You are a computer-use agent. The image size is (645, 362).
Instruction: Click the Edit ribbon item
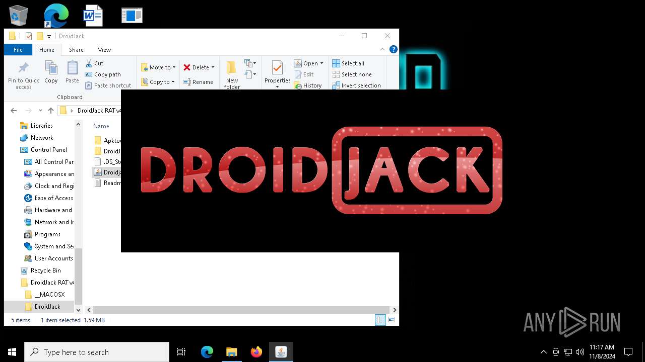[304, 74]
